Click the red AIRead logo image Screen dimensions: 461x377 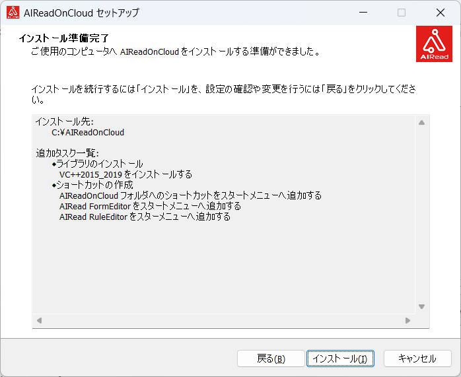click(x=434, y=44)
